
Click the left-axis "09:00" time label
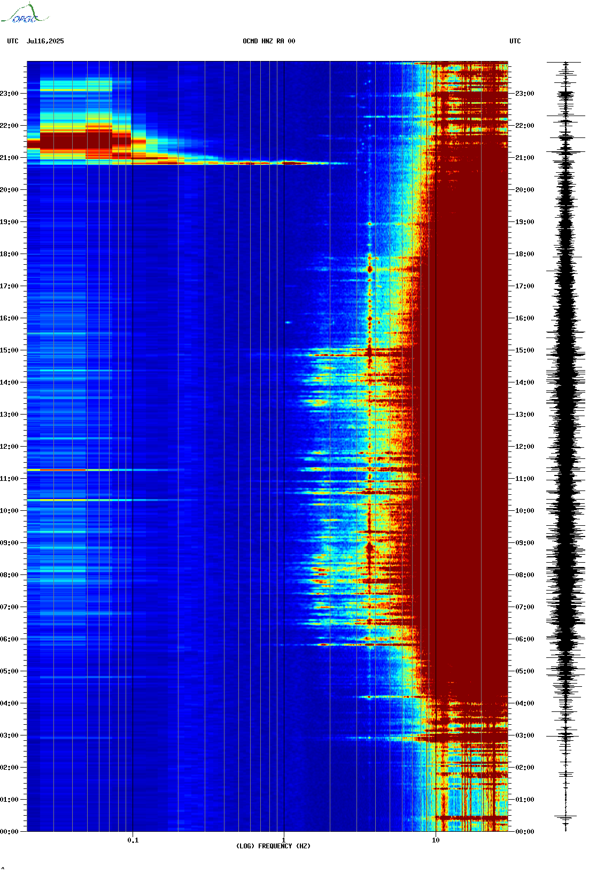pyautogui.click(x=9, y=543)
